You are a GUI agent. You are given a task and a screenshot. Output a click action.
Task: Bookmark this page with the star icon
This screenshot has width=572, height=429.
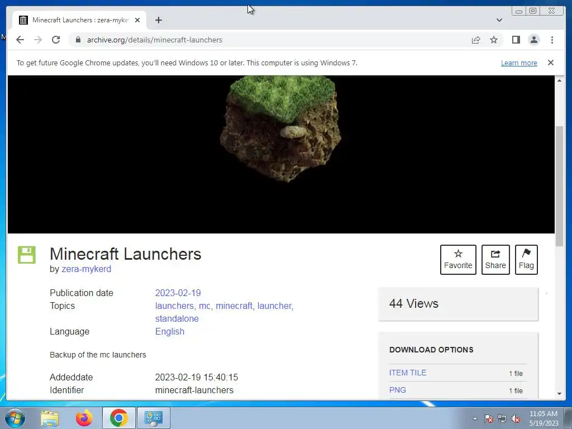click(x=494, y=40)
